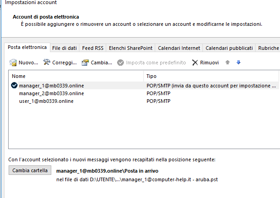This screenshot has height=198, width=280.
Task: Select the Calendari Internet tab
Action: [x=179, y=48]
